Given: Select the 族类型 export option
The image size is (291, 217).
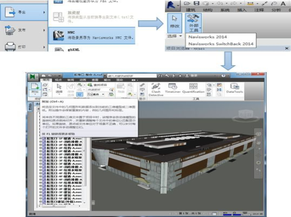Looking at the screenshot, I should click(92, 17).
